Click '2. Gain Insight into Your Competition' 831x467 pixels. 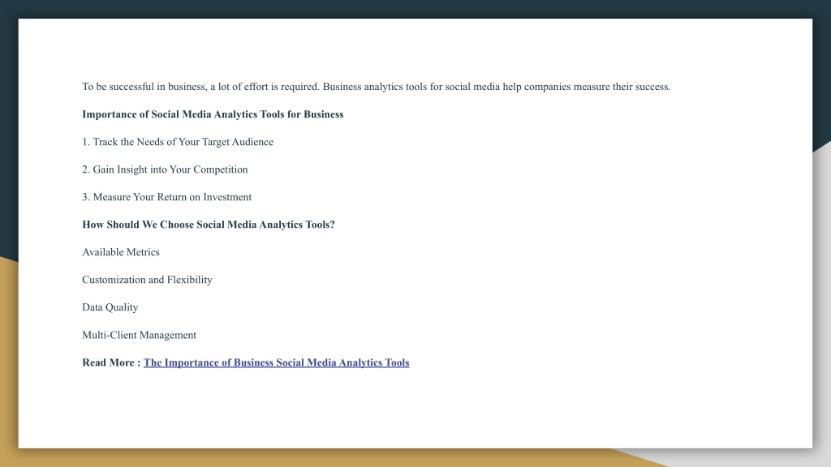click(165, 169)
